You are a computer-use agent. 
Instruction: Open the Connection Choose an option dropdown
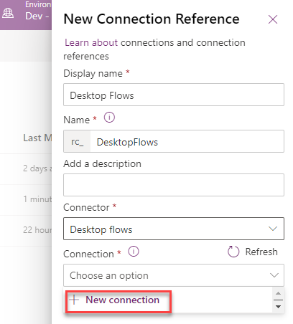click(174, 275)
